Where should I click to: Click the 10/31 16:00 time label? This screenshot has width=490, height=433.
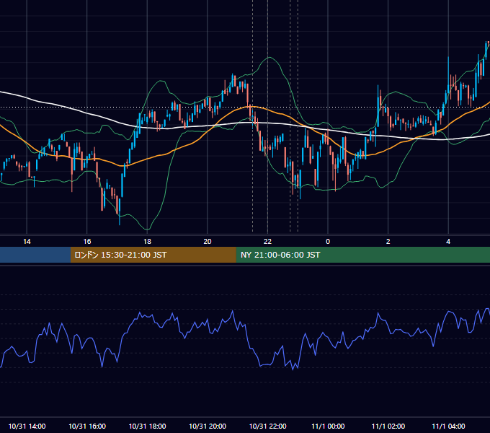(x=87, y=426)
